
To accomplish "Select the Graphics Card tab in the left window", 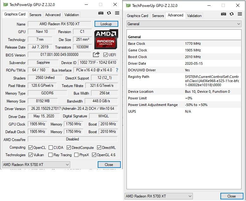I will [x=15, y=14].
